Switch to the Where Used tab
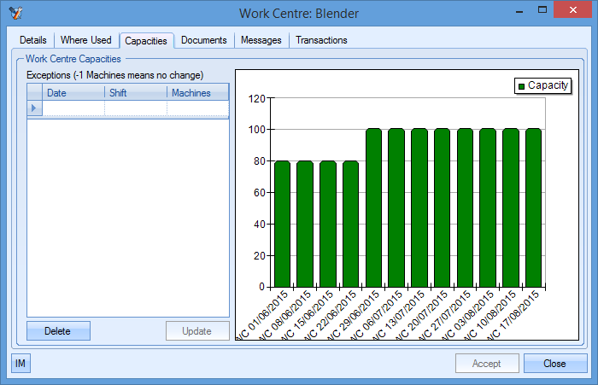Image resolution: width=598 pixels, height=385 pixels. [85, 40]
